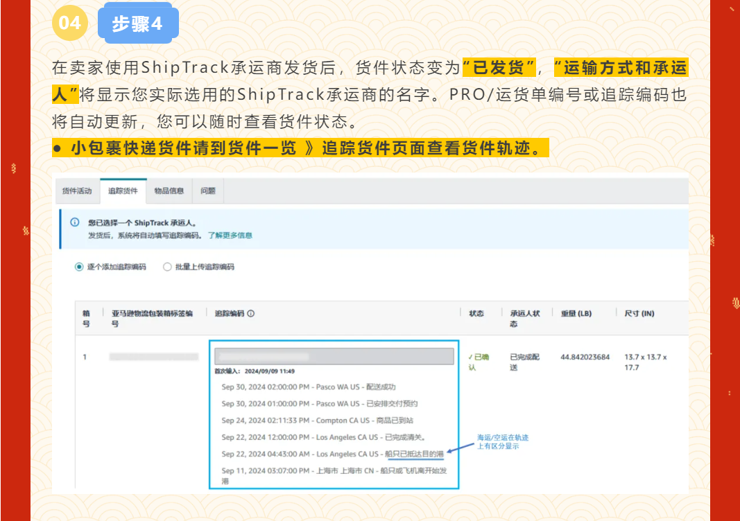
Task: Click the 状态 column header
Action: click(476, 314)
